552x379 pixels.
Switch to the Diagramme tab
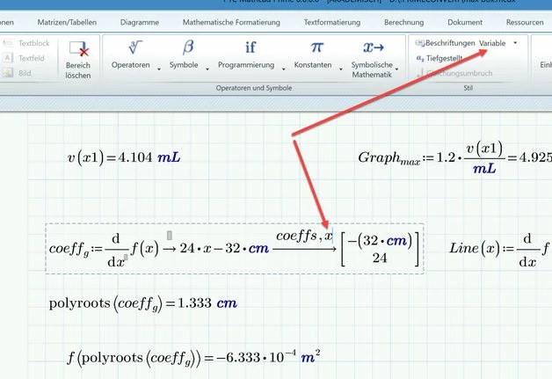[x=140, y=22]
